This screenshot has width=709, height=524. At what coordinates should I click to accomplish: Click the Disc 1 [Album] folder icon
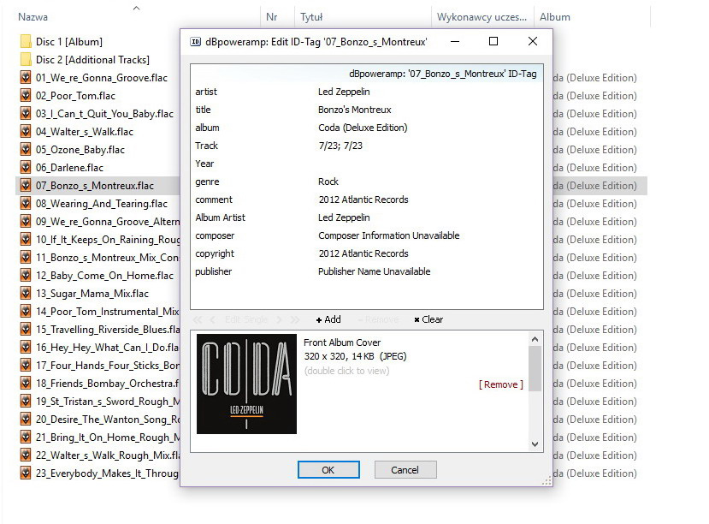26,42
